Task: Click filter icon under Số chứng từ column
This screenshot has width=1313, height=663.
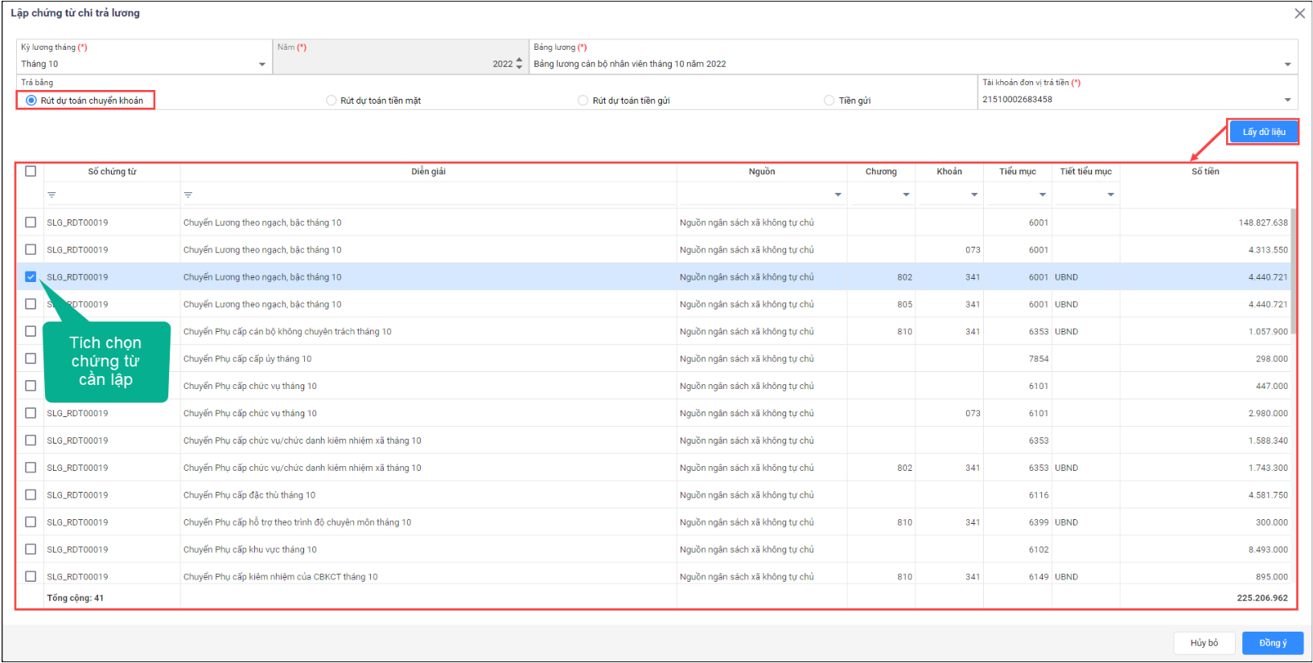Action: tap(51, 194)
